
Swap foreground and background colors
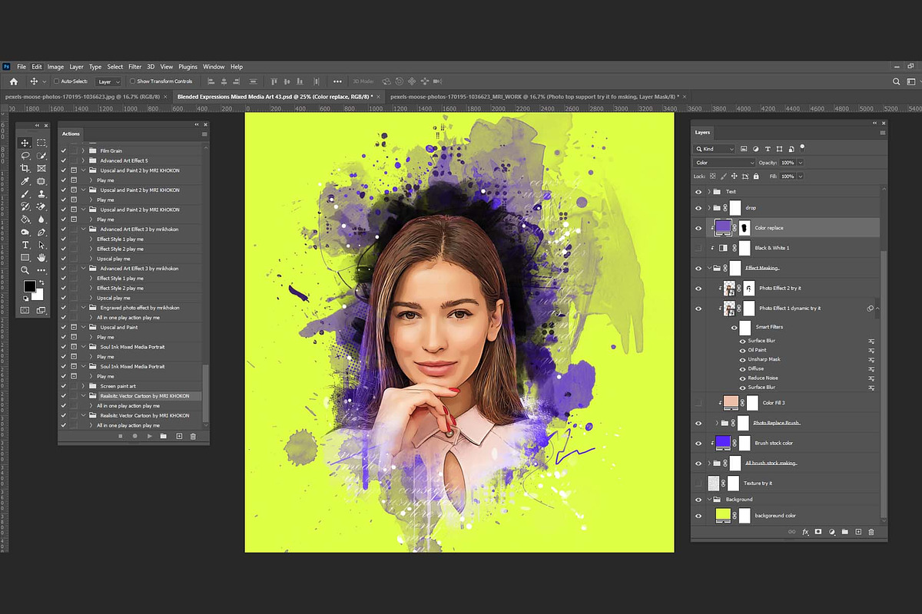pyautogui.click(x=41, y=283)
